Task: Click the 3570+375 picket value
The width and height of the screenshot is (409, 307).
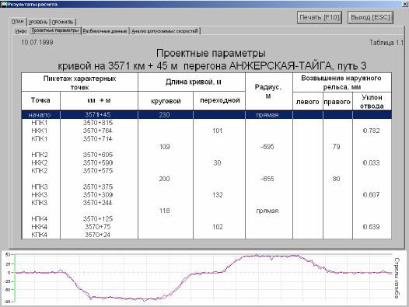Action: click(x=98, y=187)
